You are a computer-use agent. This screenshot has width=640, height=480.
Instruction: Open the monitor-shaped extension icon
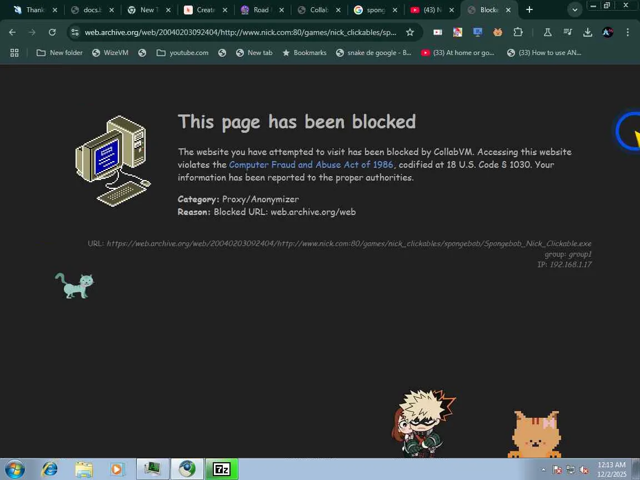pyautogui.click(x=478, y=32)
